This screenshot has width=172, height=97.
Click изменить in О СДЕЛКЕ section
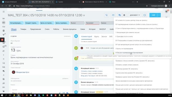tap(67, 36)
